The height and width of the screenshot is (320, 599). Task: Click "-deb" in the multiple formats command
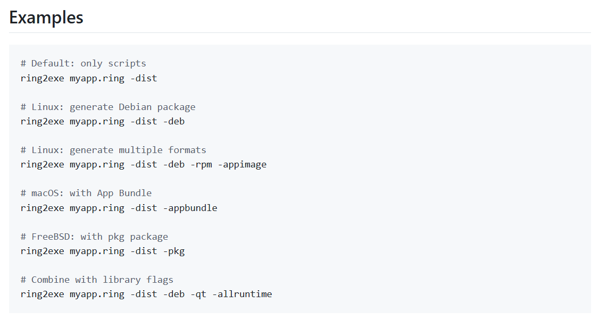173,164
